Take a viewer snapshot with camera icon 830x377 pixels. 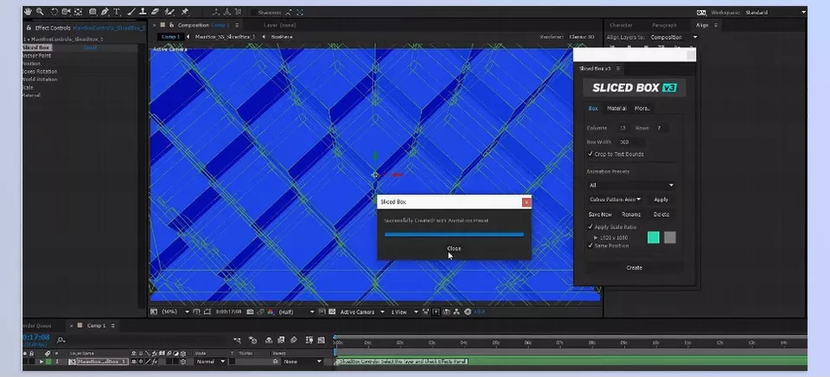point(250,312)
